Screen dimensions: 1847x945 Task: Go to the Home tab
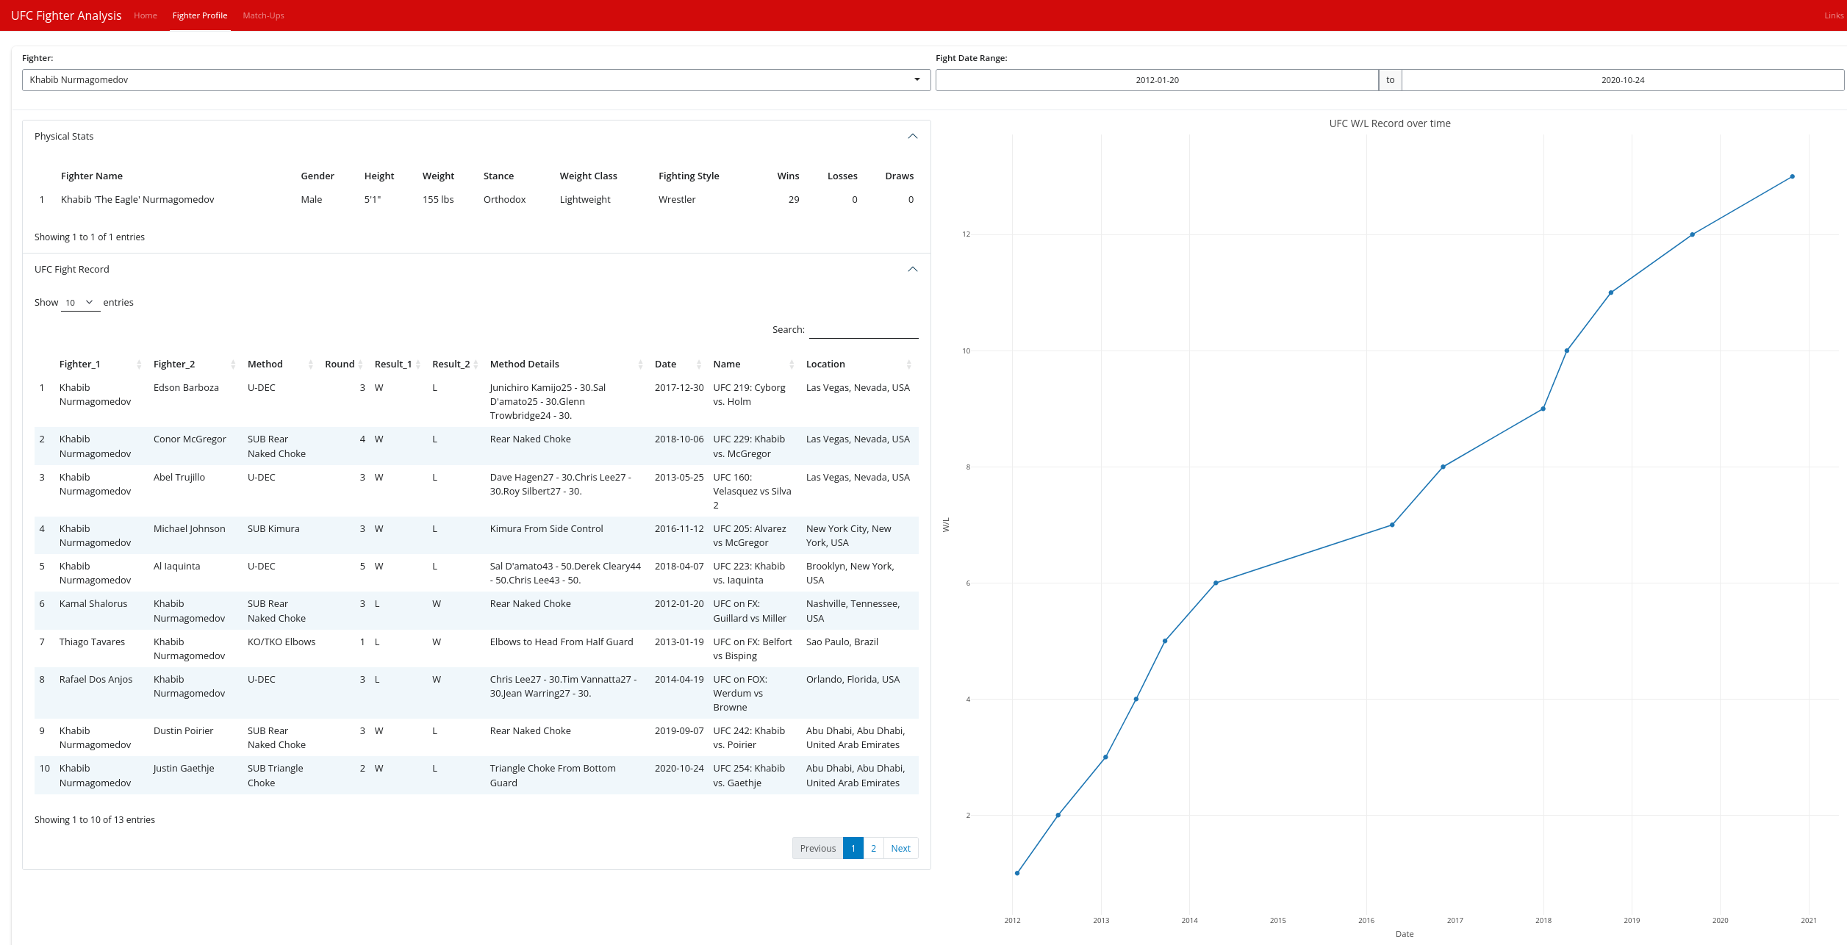146,15
